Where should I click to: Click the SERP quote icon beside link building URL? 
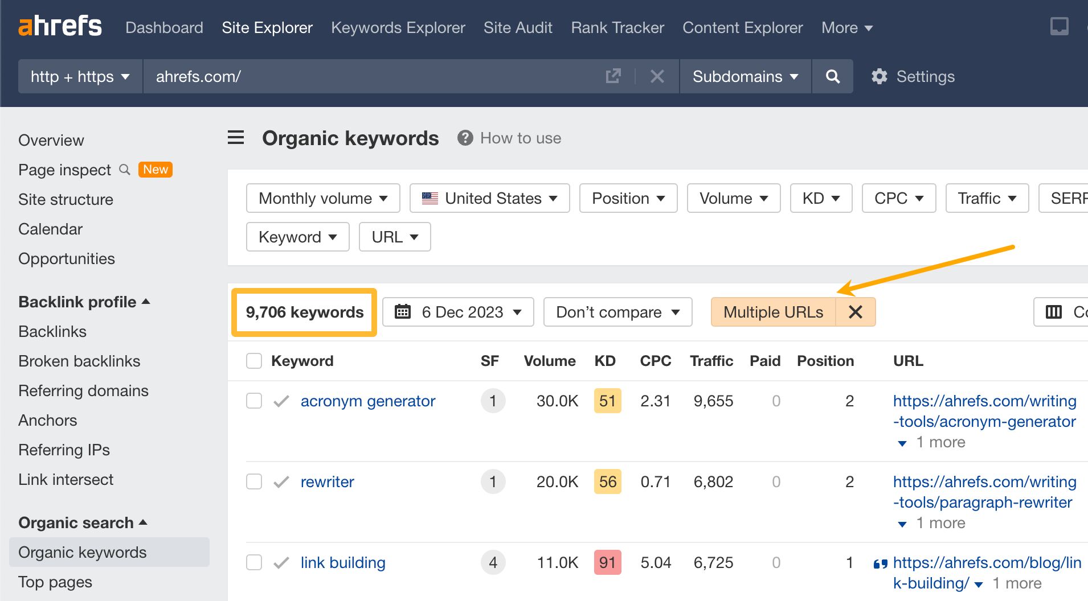880,563
